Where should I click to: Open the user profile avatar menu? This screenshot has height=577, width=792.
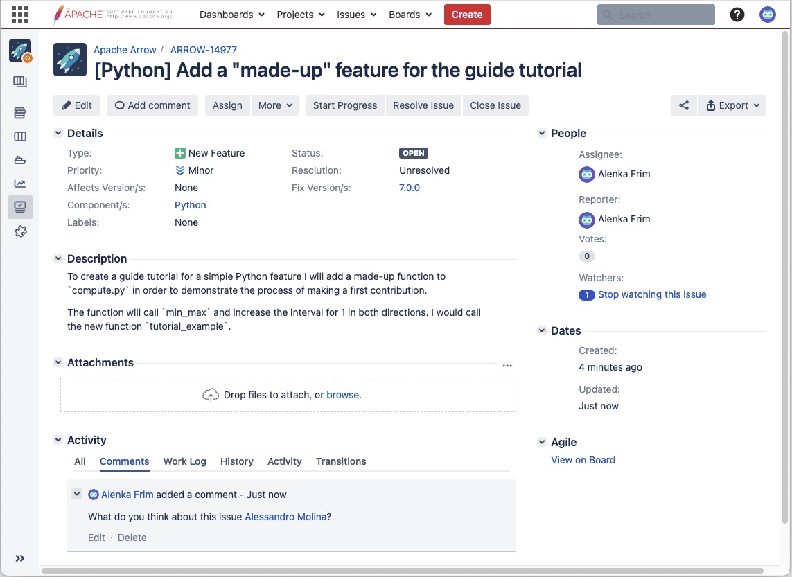click(x=767, y=15)
